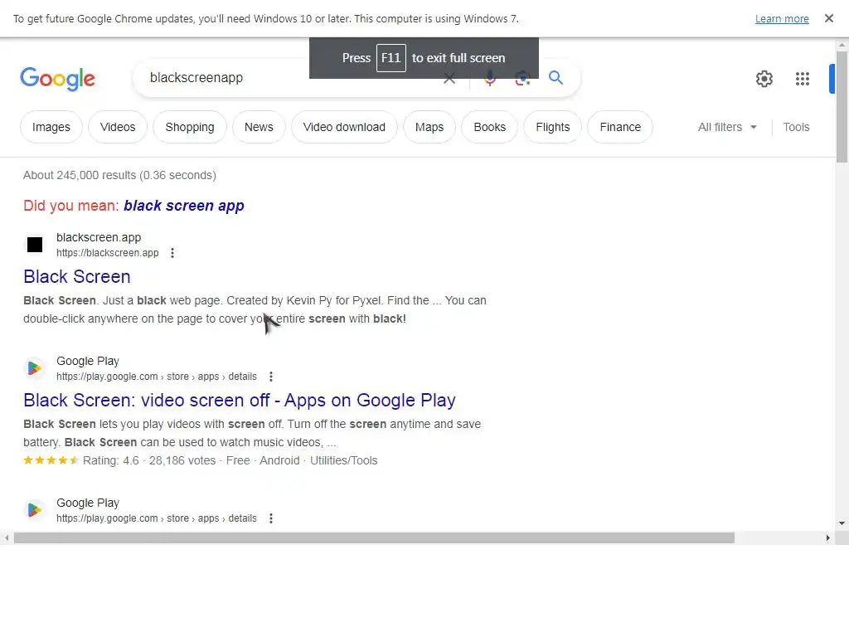Image resolution: width=849 pixels, height=637 pixels.
Task: Click the 'Rating: 4.6' text
Action: pos(111,461)
